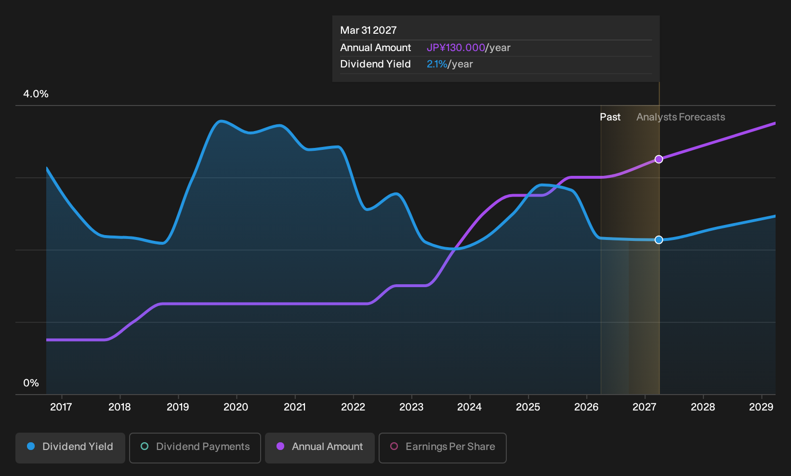Click the 2024 x-axis year label
The height and width of the screenshot is (476, 791).
[x=470, y=407]
